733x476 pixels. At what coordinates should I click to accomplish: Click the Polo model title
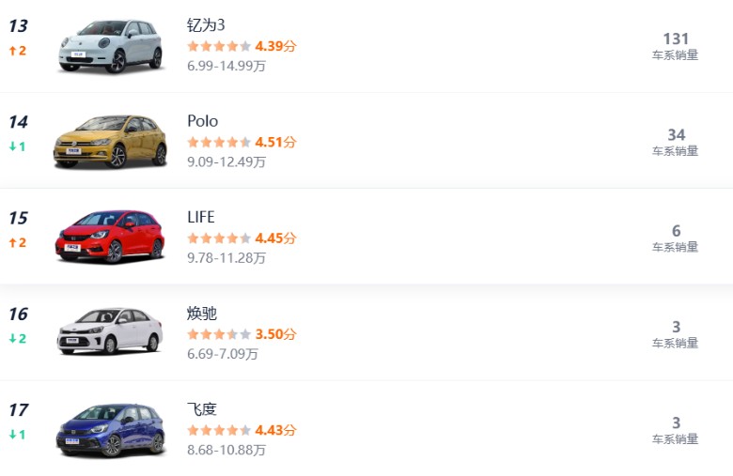[202, 121]
